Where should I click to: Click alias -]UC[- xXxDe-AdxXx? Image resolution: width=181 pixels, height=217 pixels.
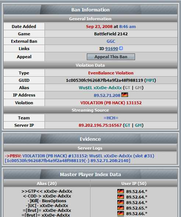[47, 206]
